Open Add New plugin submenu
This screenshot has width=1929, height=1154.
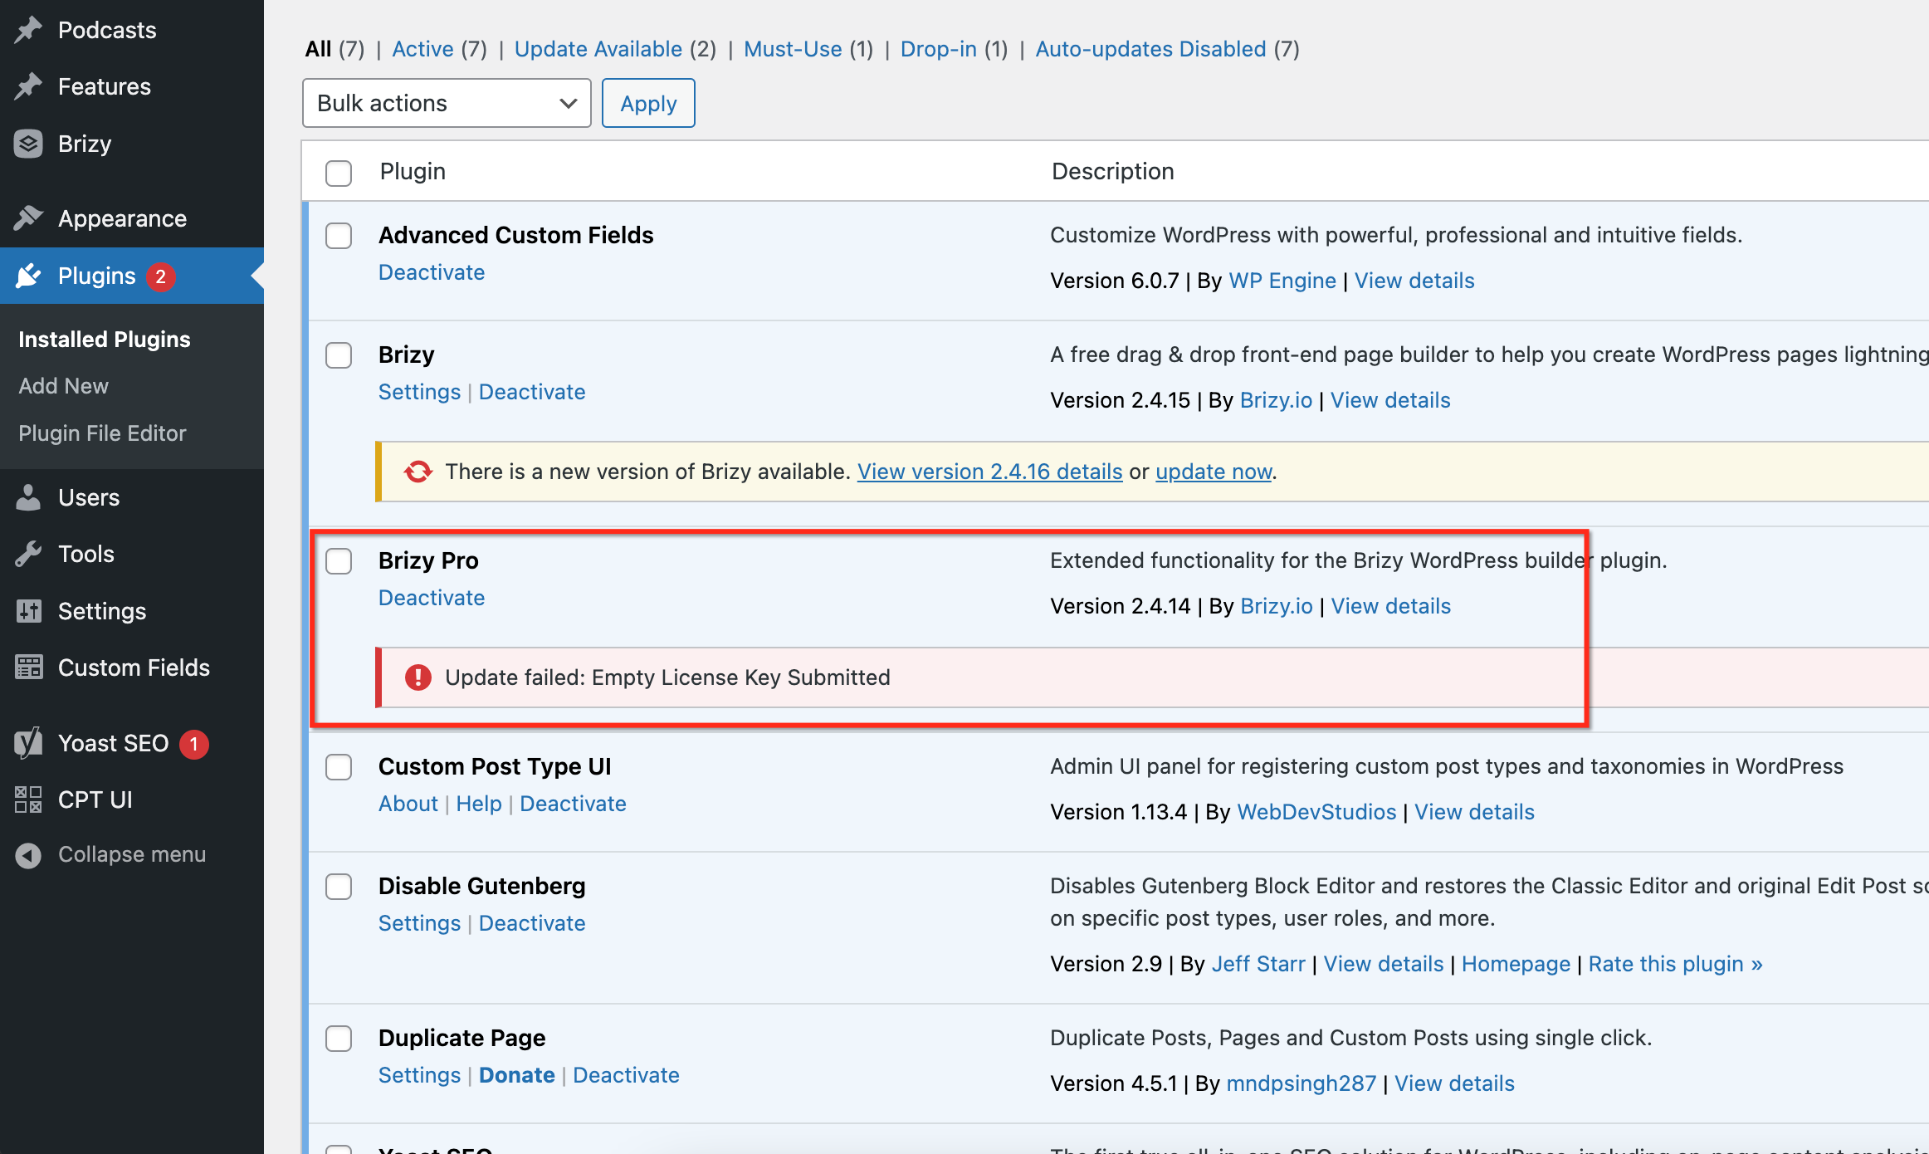tap(63, 386)
